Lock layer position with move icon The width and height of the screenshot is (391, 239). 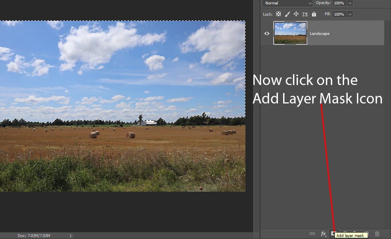(296, 14)
